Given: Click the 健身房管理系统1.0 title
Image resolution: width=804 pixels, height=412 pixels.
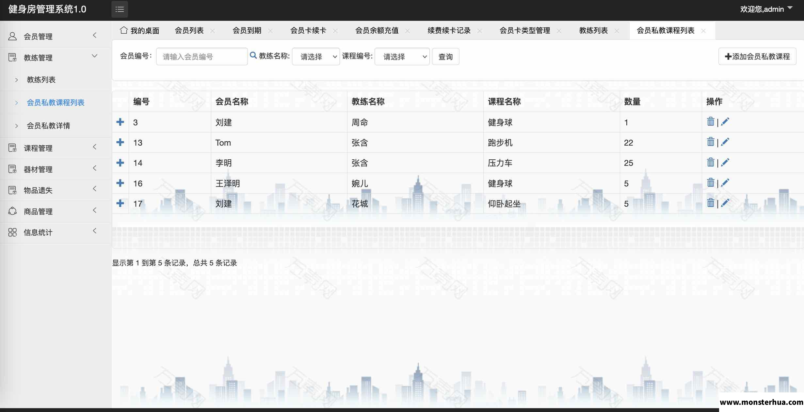Looking at the screenshot, I should pyautogui.click(x=47, y=9).
